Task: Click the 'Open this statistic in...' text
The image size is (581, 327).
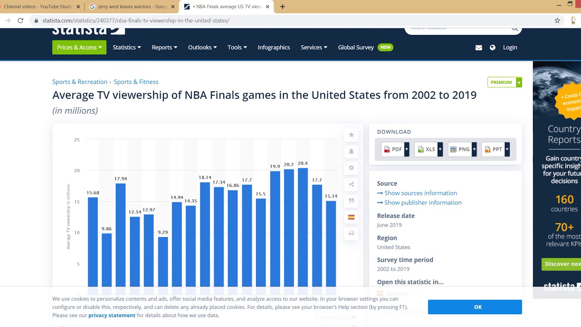Action: coord(410,282)
